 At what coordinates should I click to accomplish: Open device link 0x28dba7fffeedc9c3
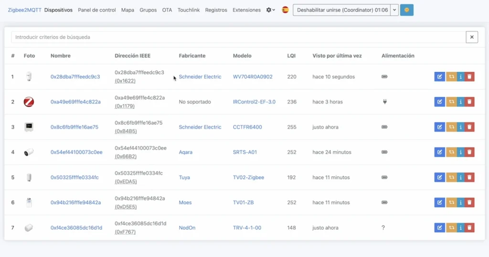pyautogui.click(x=75, y=76)
